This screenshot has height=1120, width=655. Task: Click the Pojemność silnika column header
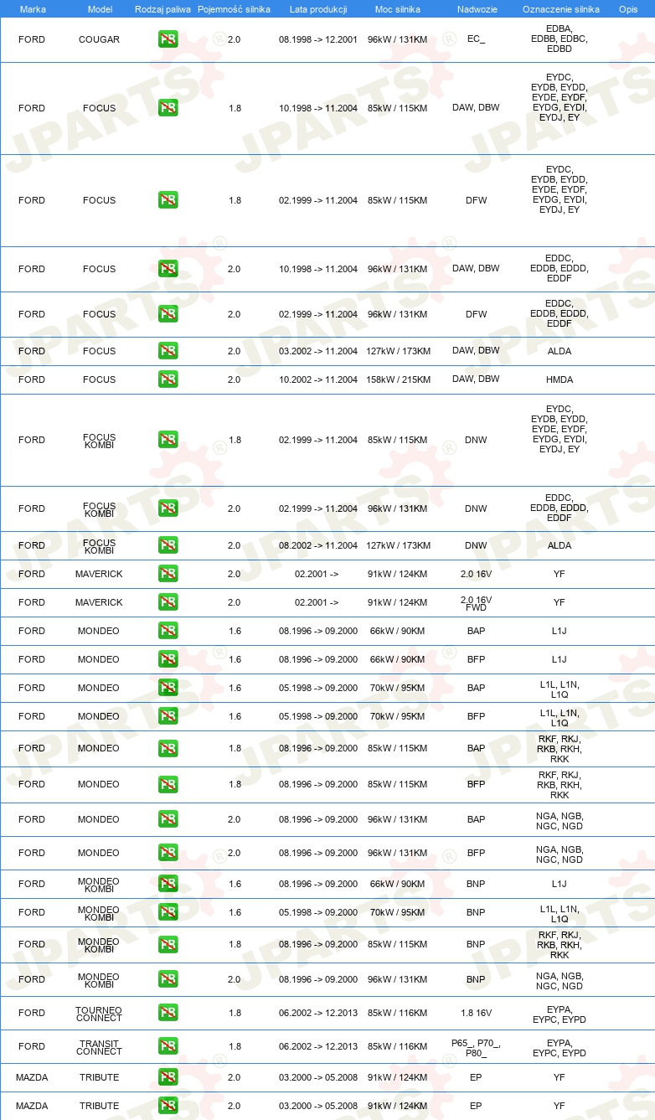click(234, 9)
